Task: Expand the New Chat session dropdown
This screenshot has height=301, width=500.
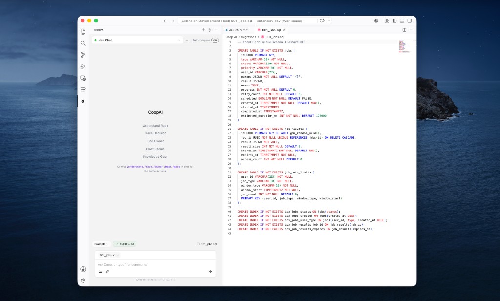Action: pyautogui.click(x=137, y=40)
